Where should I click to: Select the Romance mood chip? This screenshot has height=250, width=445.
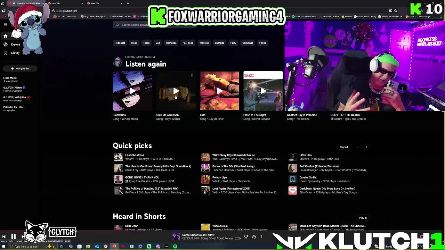coord(171,43)
